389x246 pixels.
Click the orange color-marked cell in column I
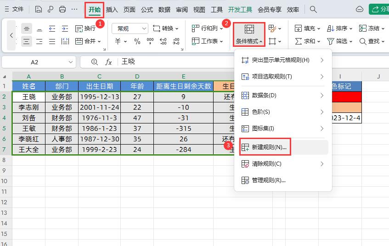click(347, 107)
